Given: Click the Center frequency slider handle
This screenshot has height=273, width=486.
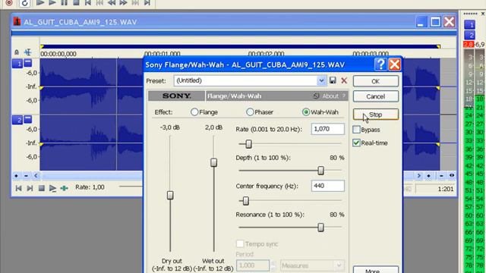Looking at the screenshot, I should (x=245, y=201).
